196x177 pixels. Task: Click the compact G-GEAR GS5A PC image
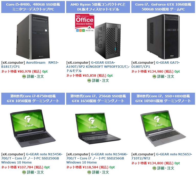(108, 41)
